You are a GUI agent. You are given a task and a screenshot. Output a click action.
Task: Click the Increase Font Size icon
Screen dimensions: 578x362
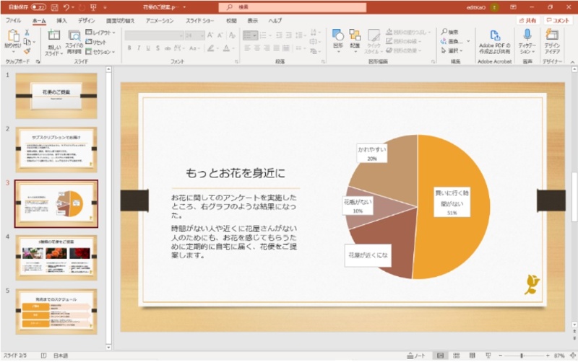(x=210, y=35)
